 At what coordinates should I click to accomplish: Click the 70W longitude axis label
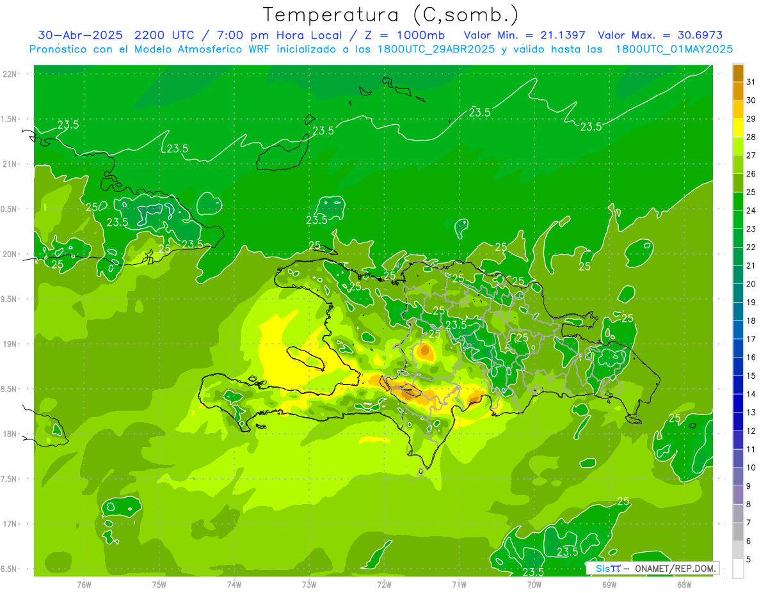click(534, 583)
